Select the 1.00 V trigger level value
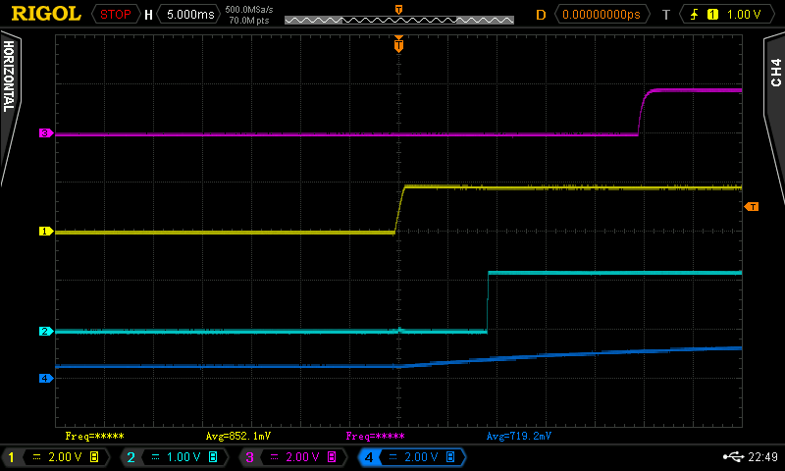The height and width of the screenshot is (471, 785). 744,15
